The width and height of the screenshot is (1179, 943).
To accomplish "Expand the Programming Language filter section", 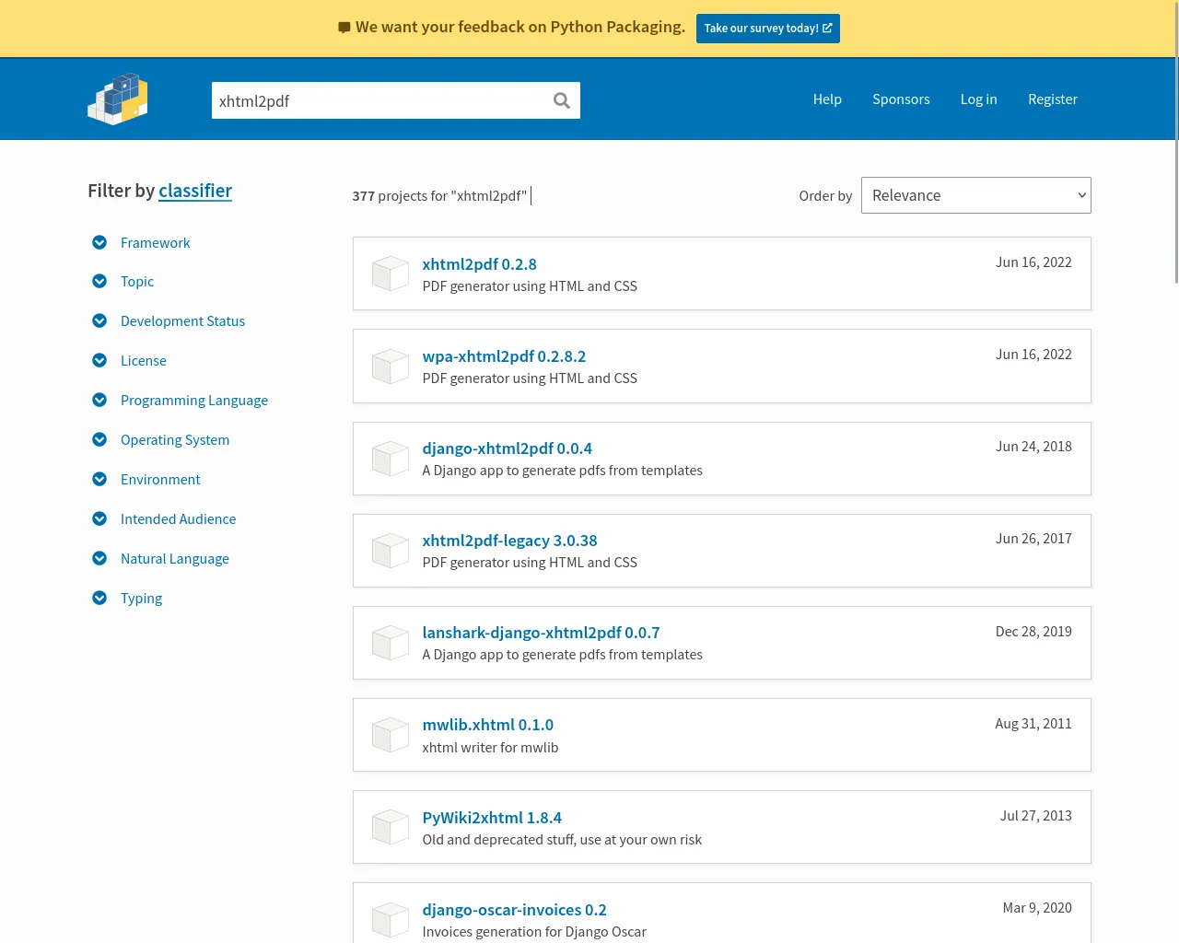I will pos(193,401).
